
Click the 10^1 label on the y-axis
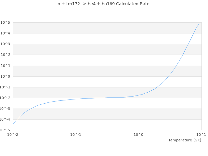click(6, 66)
